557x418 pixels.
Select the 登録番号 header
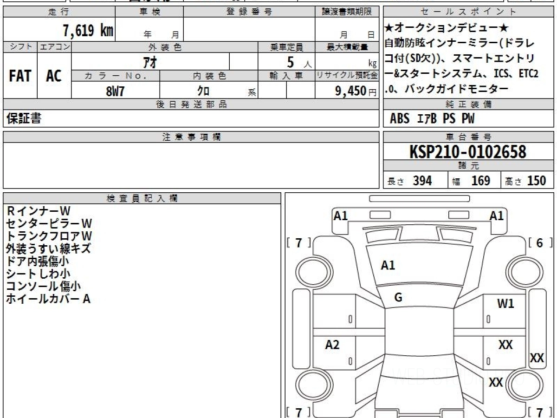tap(249, 12)
